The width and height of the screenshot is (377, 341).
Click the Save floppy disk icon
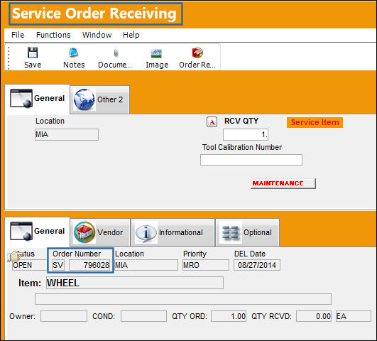(33, 53)
